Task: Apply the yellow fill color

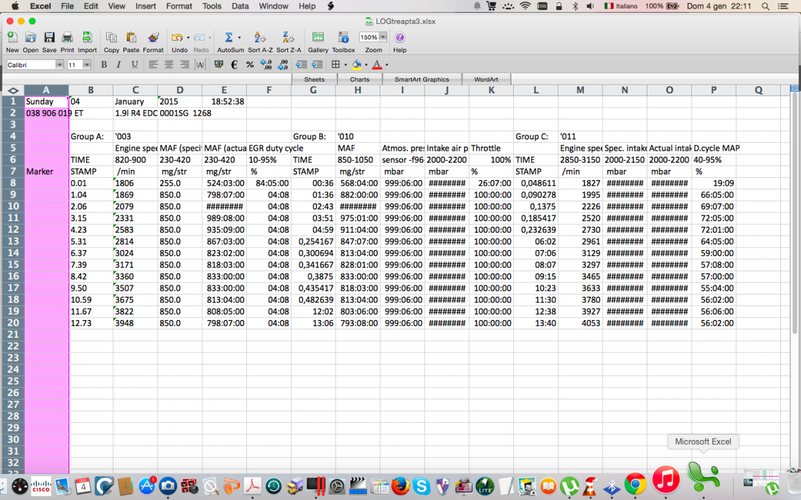Action: pos(357,65)
